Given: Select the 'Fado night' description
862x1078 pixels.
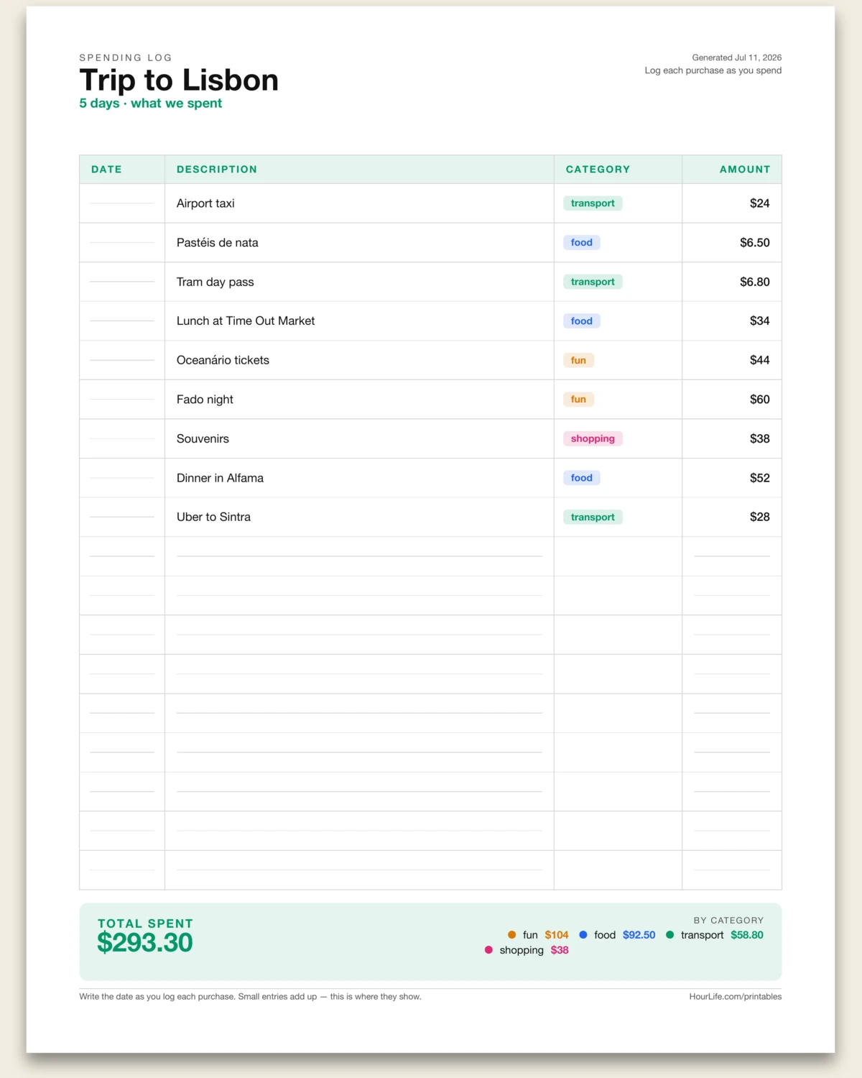Looking at the screenshot, I should (x=205, y=400).
